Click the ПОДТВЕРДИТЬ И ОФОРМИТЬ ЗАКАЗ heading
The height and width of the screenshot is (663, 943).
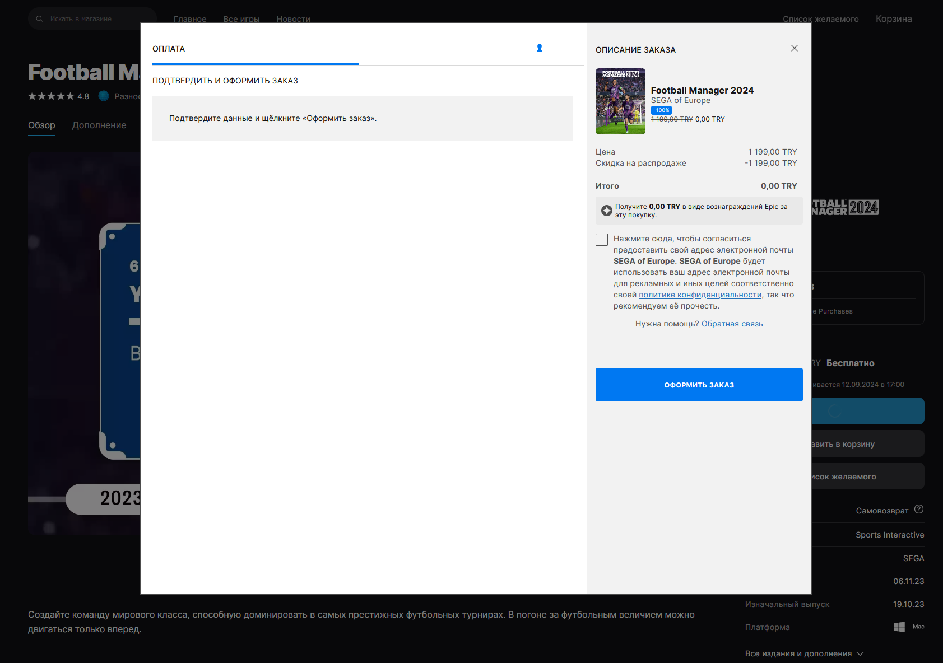click(x=225, y=81)
